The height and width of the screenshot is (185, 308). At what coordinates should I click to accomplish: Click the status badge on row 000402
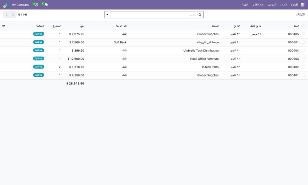[38, 67]
